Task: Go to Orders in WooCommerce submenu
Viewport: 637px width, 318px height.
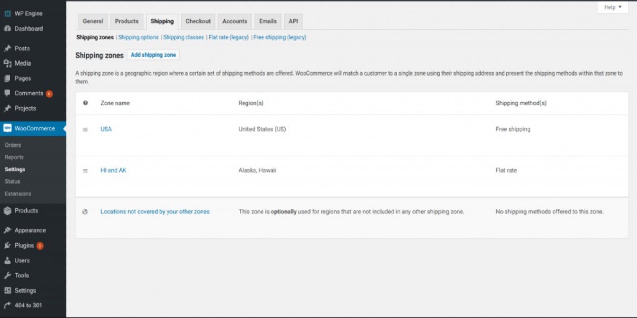Action: click(x=13, y=145)
